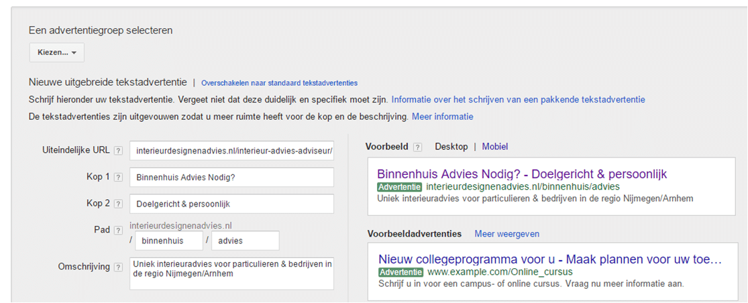Screen dimensions: 748x303
Task: Show help for the Omschrijving field
Action: click(118, 267)
